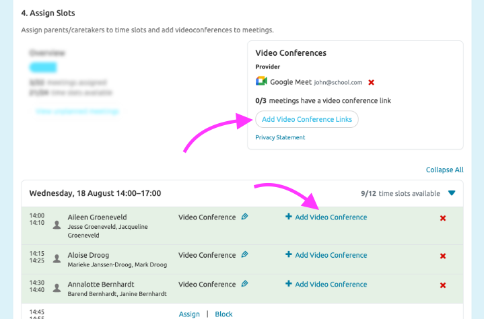This screenshot has width=484, height=319.
Task: Add Video Conference for Annalotte Bernhardt
Action: click(x=326, y=284)
